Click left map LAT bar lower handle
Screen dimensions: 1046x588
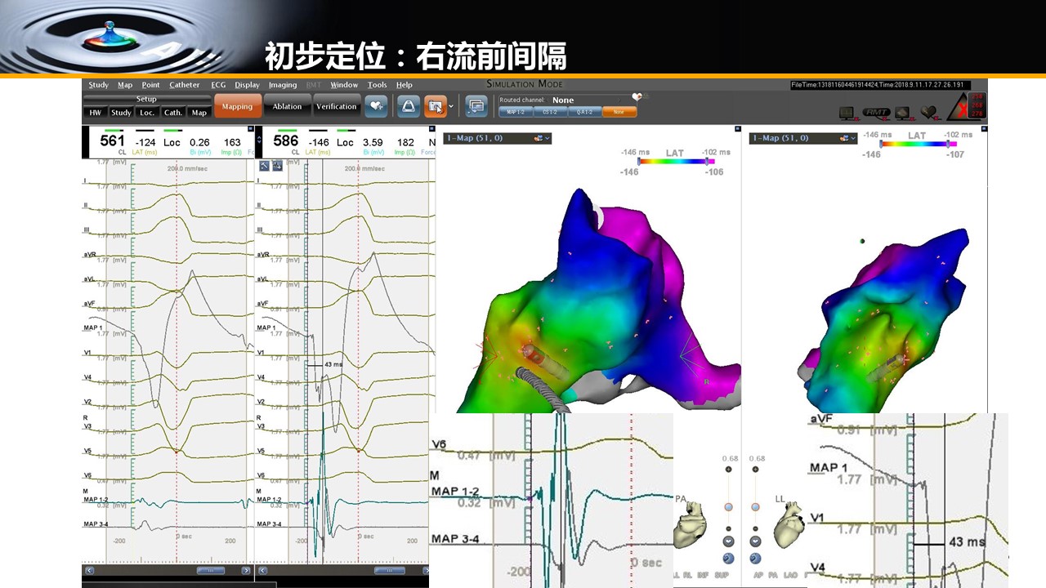point(639,162)
